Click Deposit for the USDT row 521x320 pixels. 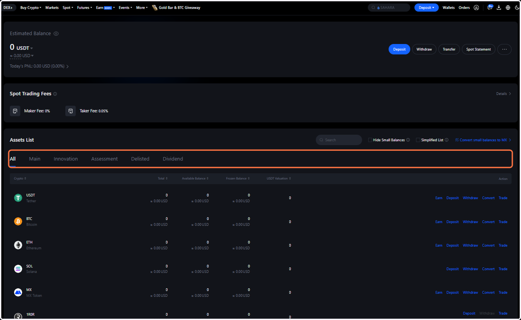pyautogui.click(x=452, y=198)
